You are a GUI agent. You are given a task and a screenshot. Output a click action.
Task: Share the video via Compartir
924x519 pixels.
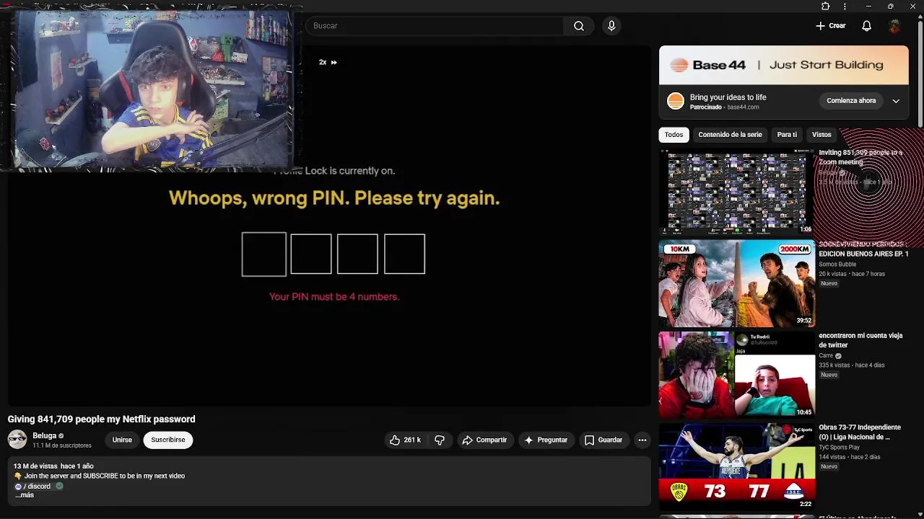pos(485,440)
